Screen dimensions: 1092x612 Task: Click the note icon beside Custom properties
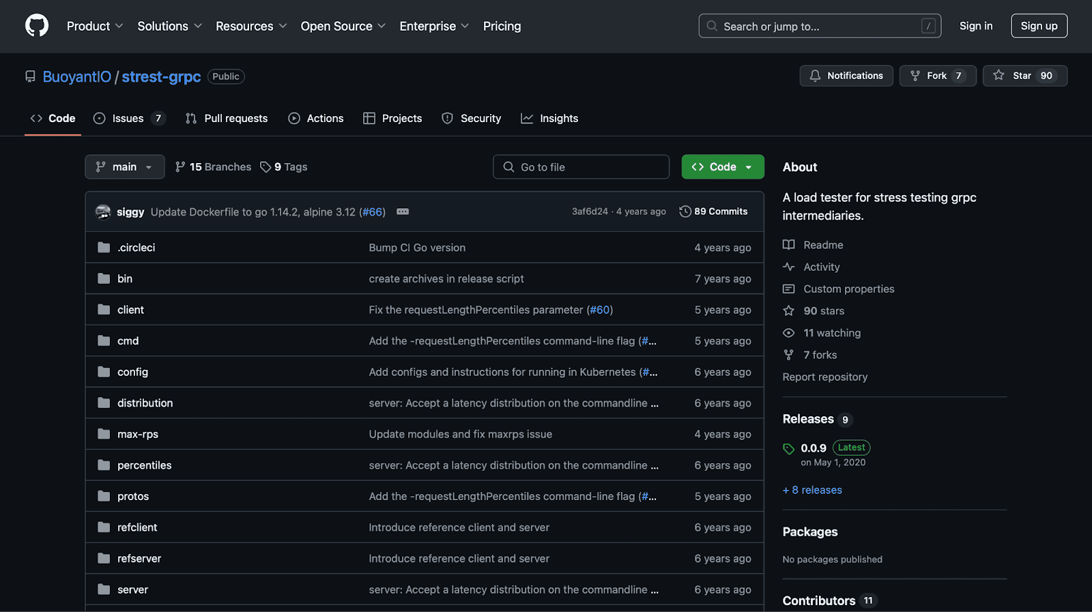(x=789, y=289)
